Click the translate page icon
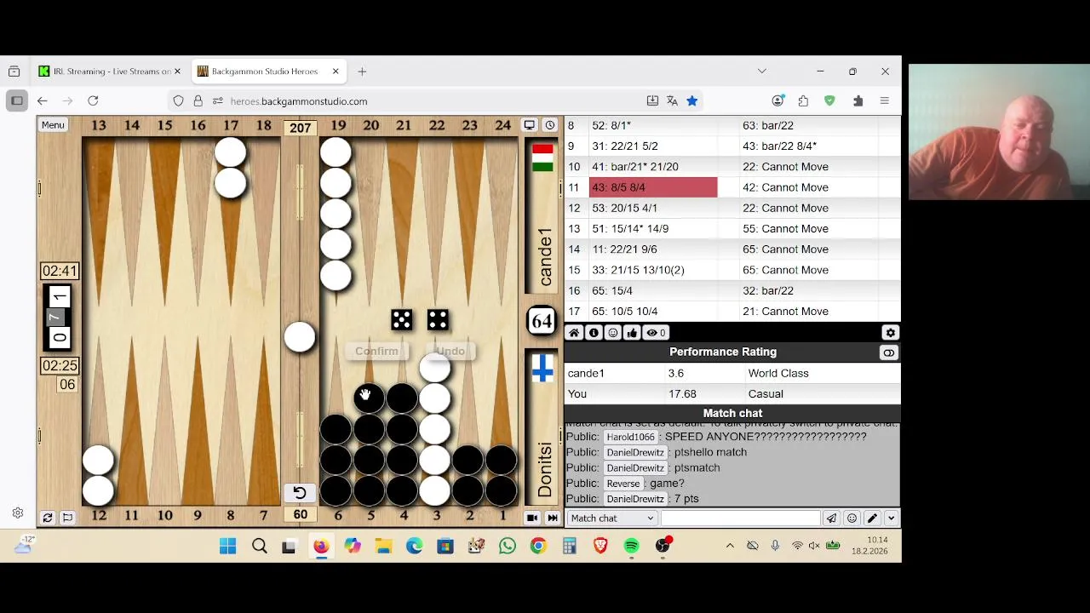Viewport: 1090px width, 613px height. click(672, 101)
